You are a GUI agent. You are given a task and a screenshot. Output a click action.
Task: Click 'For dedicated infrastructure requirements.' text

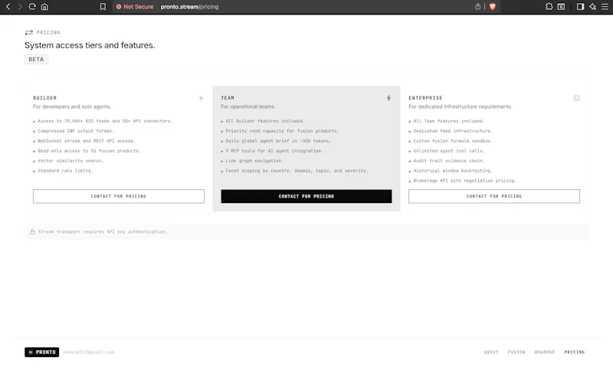pyautogui.click(x=461, y=106)
